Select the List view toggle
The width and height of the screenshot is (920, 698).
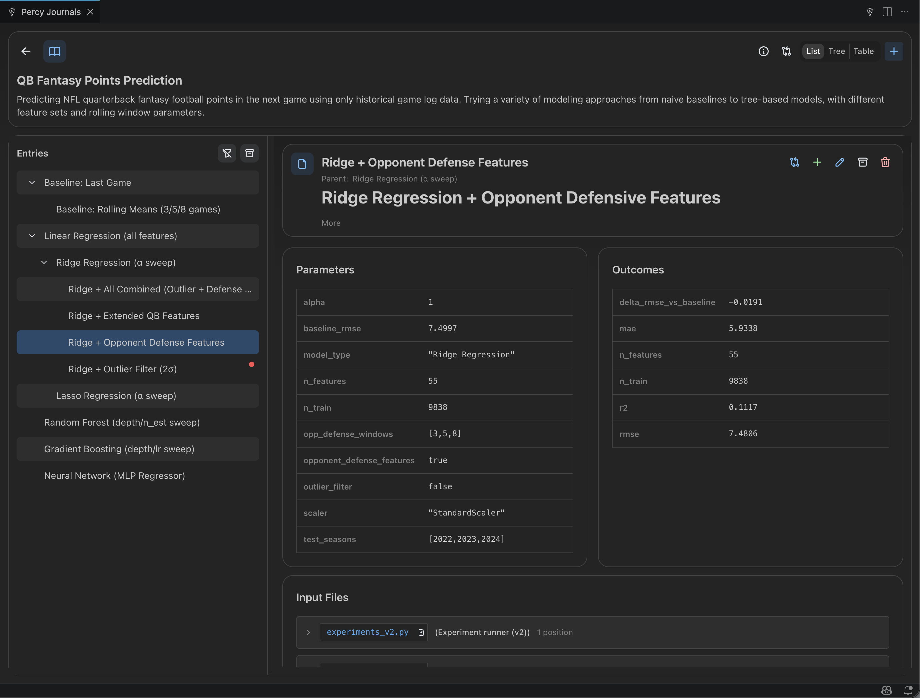[813, 51]
